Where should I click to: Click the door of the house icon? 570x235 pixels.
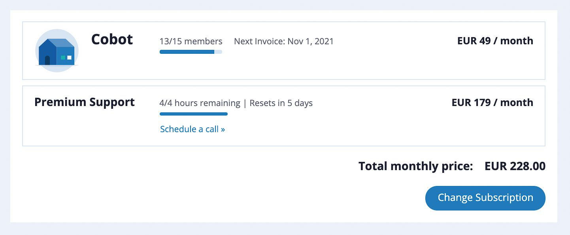[47, 61]
